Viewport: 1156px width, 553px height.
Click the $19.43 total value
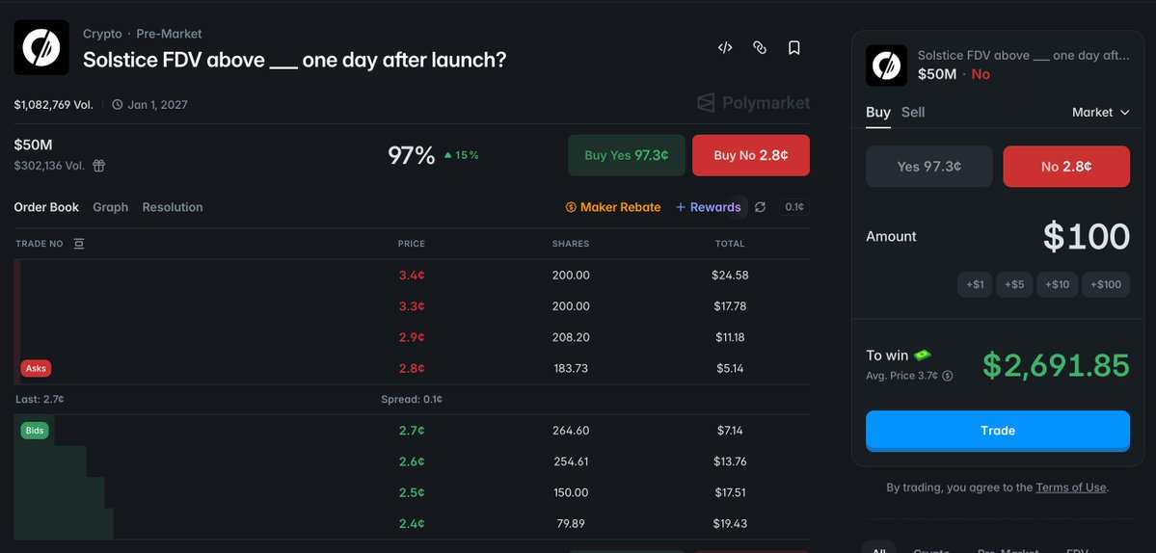[x=730, y=523]
